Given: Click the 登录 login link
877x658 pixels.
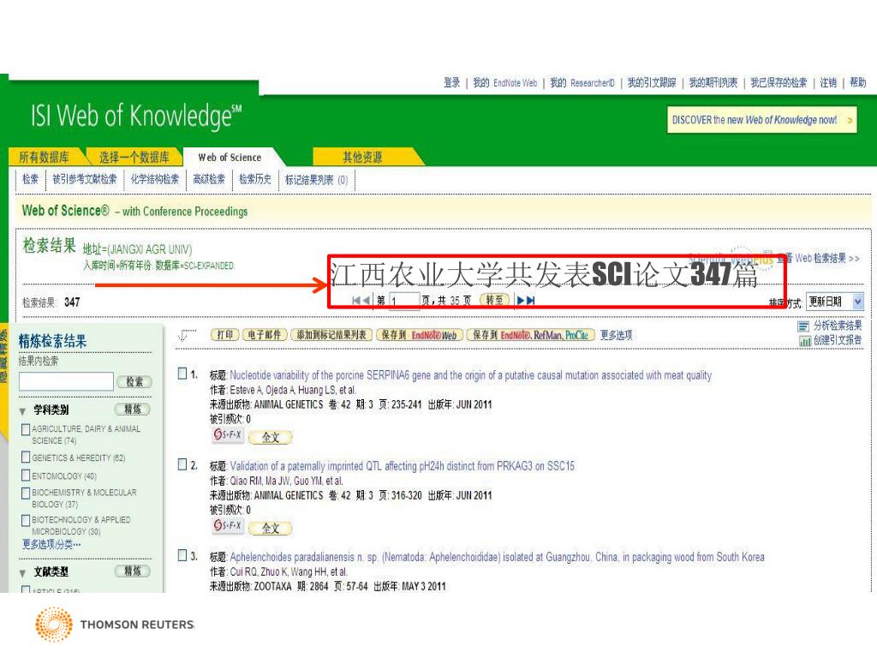Looking at the screenshot, I should (452, 83).
